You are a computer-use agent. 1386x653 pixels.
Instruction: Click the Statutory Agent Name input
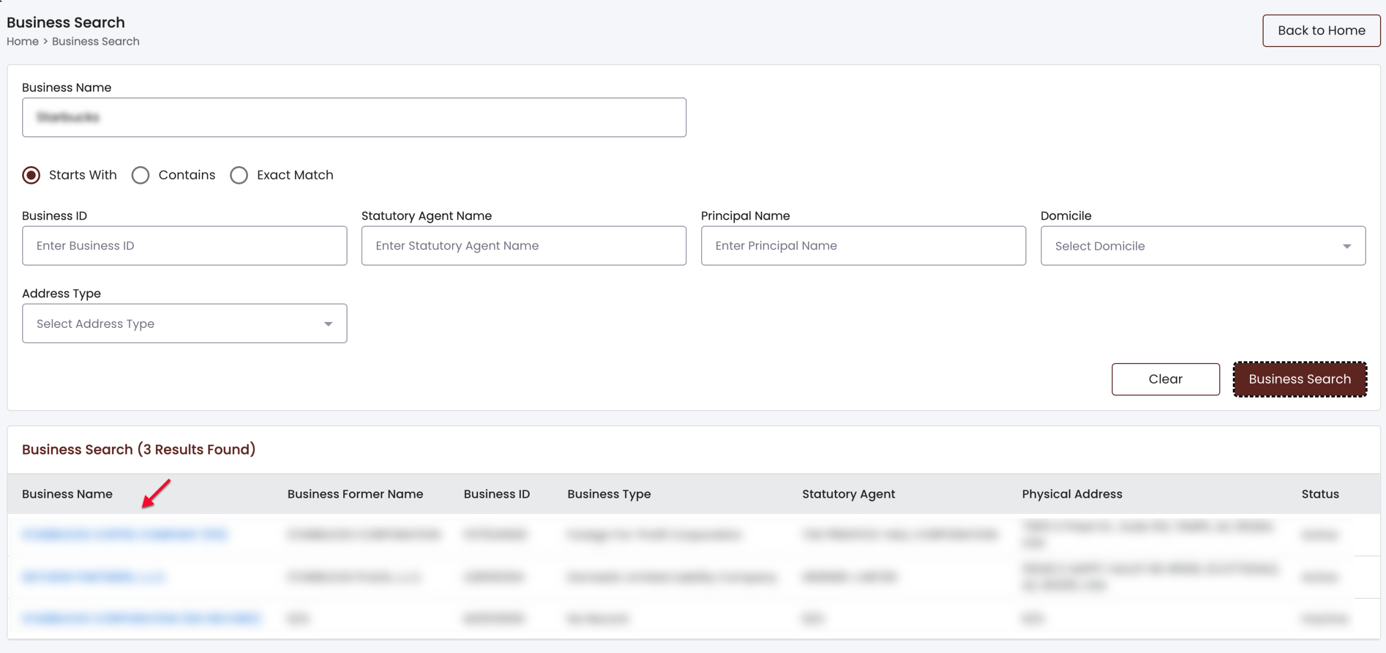coord(524,246)
